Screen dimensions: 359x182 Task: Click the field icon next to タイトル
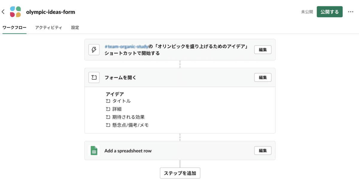[x=108, y=101]
